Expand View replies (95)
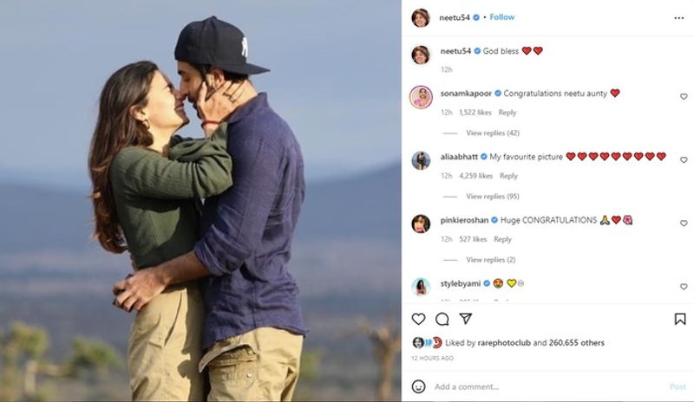 pos(493,196)
